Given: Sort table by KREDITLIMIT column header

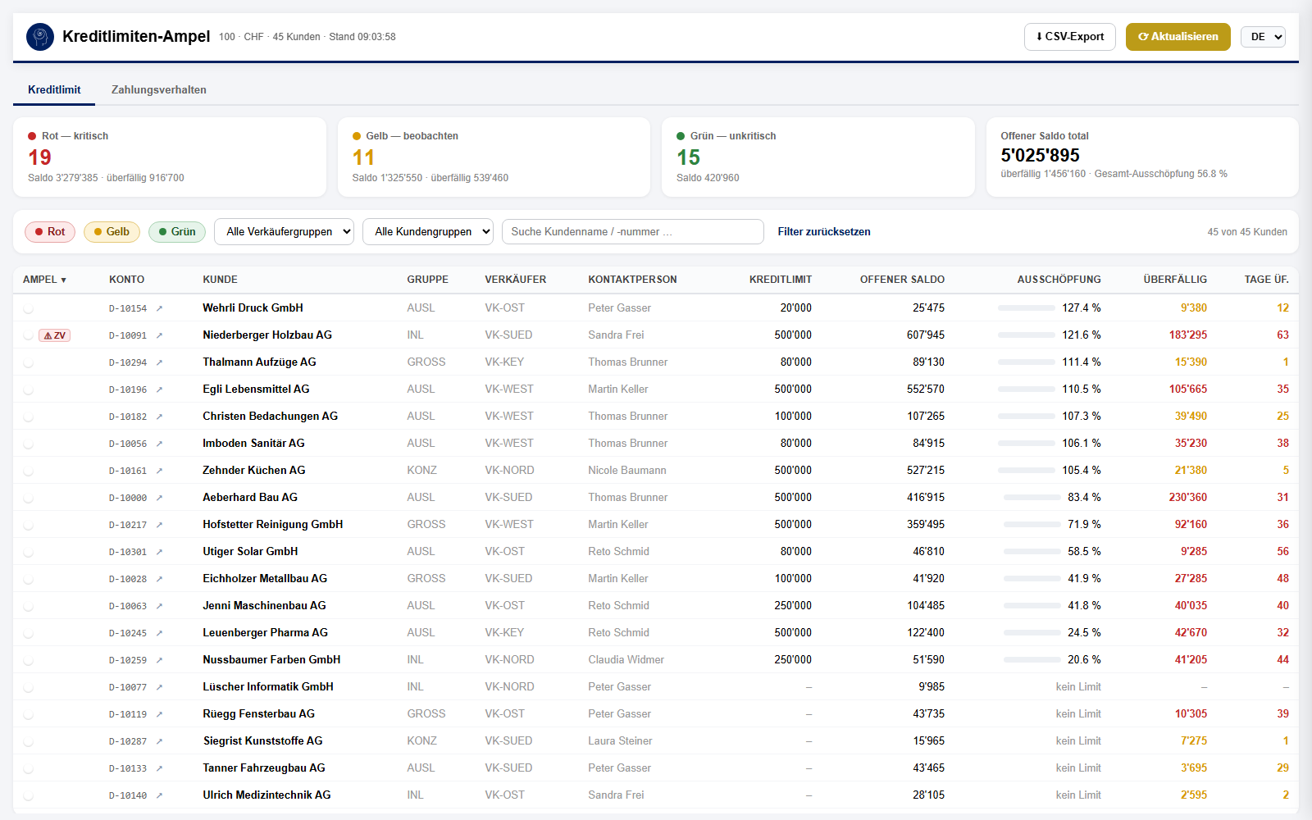Looking at the screenshot, I should [x=781, y=280].
